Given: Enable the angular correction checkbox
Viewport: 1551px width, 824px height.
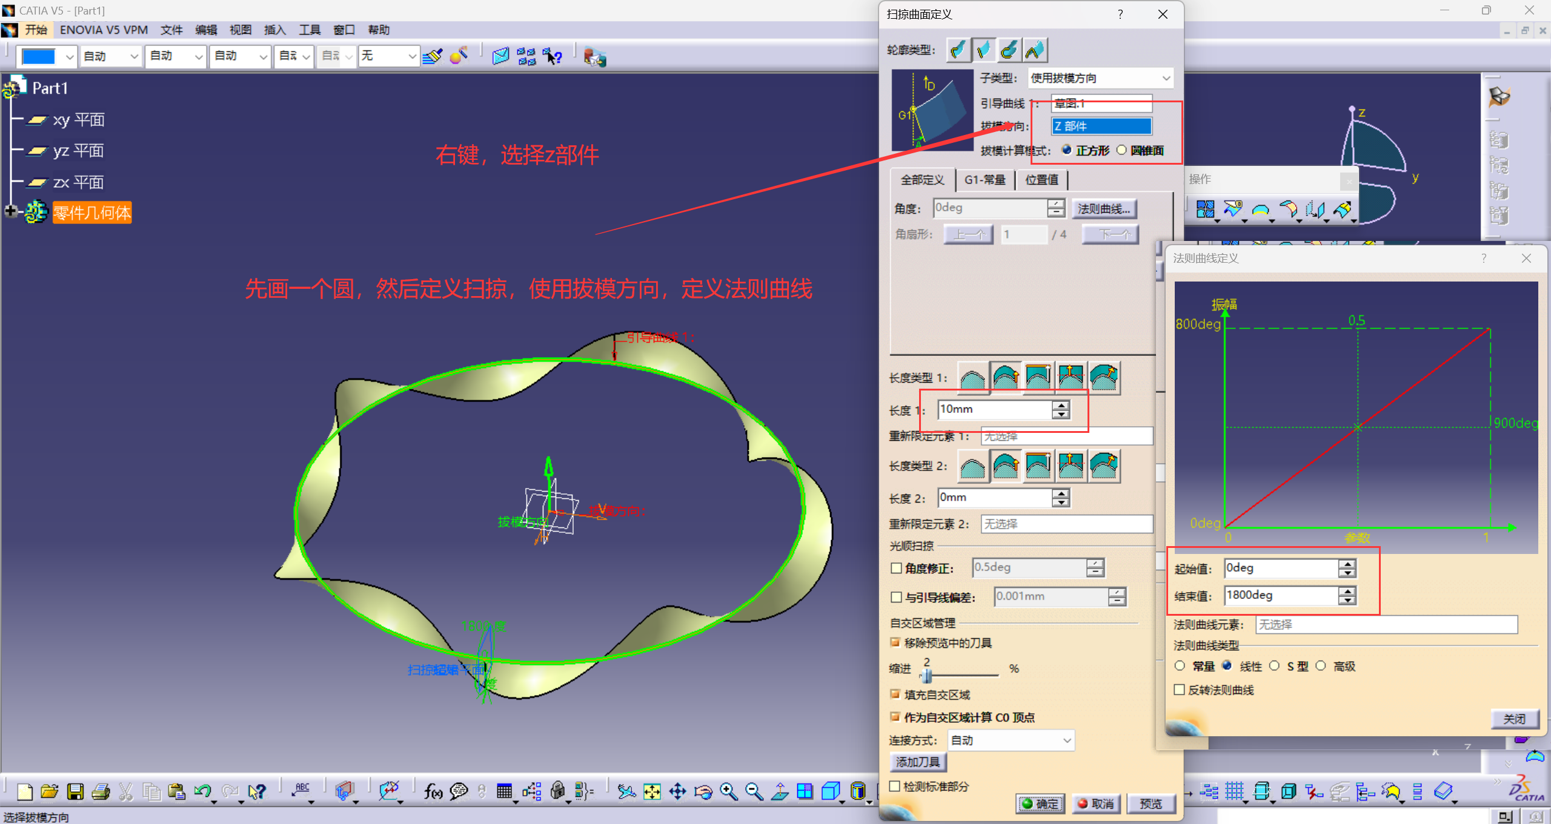Looking at the screenshot, I should click(x=897, y=568).
